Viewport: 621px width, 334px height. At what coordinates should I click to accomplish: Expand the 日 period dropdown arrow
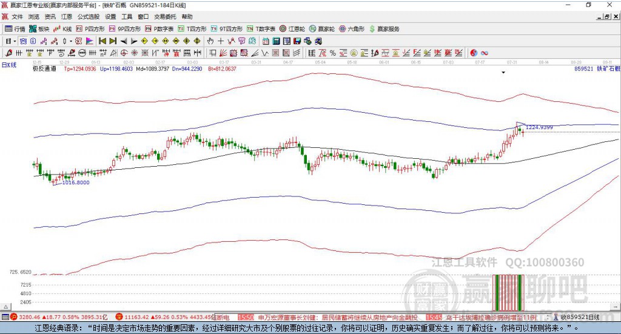tap(15, 41)
